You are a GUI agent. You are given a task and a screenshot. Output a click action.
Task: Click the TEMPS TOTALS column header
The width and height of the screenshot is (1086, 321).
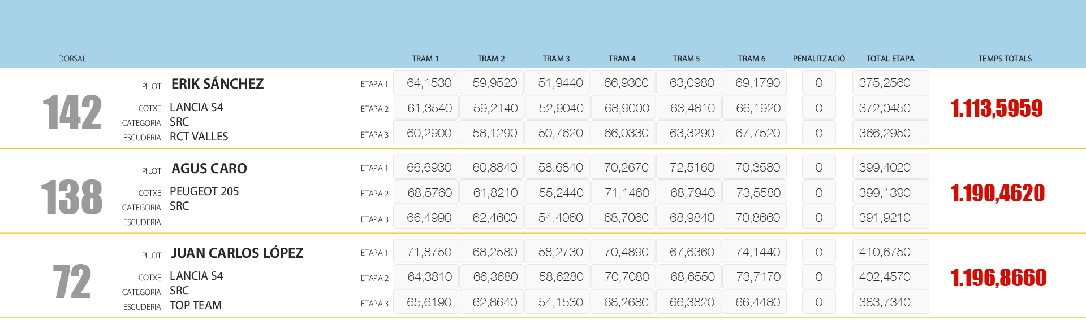[1005, 59]
